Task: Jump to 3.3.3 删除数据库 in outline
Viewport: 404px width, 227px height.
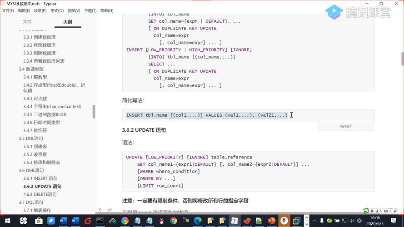Action: point(40,53)
